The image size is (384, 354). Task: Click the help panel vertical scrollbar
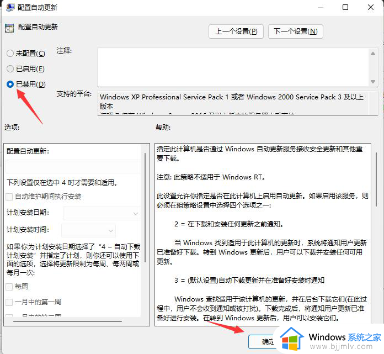click(376, 179)
